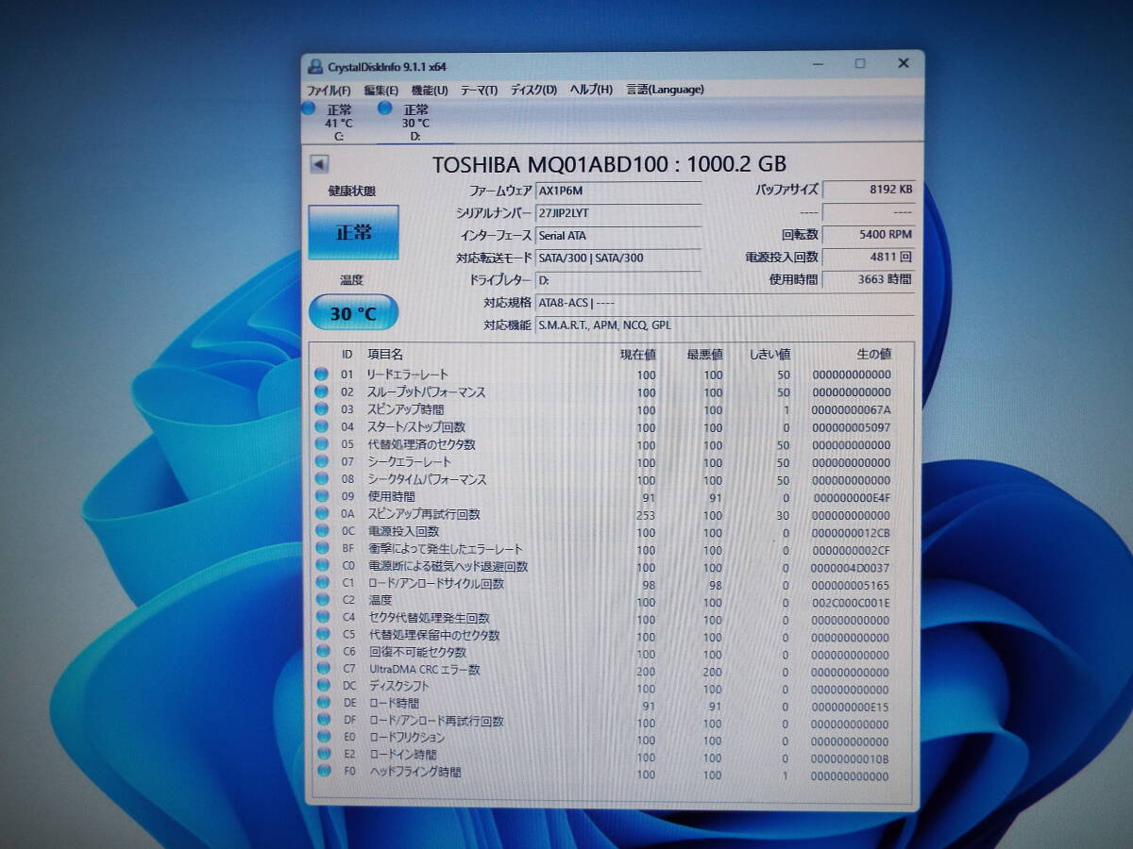Click the status orb for 03 スピンアップ時間
The image size is (1133, 849).
tap(322, 409)
